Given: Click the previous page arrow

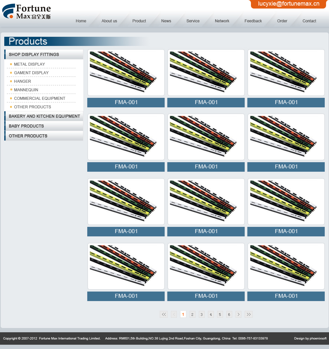Looking at the screenshot, I should click(174, 315).
